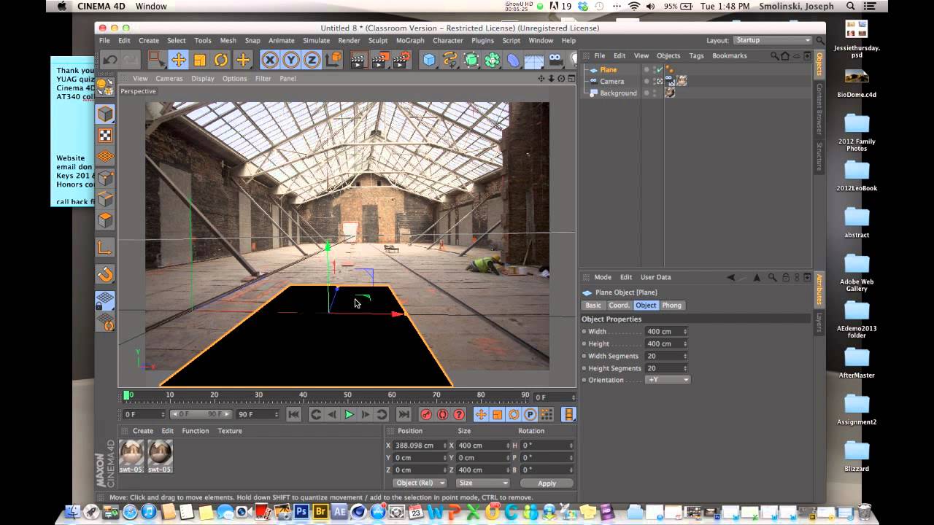Click the Background's texture tag thumbnail

(x=670, y=93)
